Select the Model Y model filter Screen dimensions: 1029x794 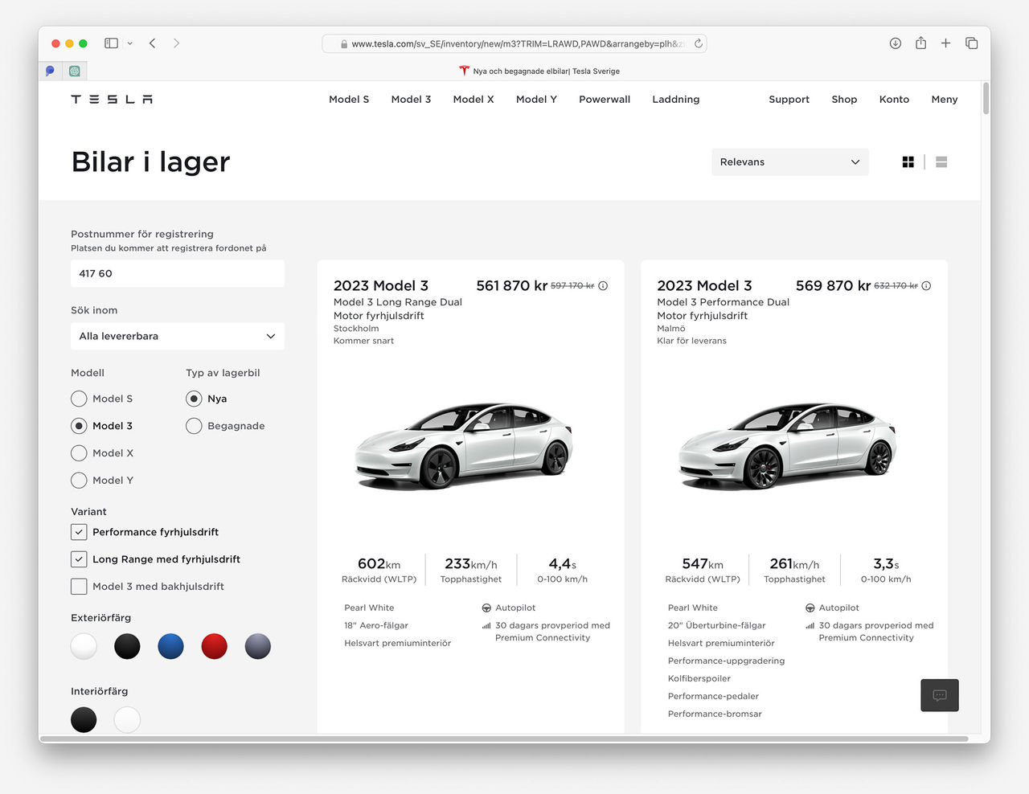pos(79,480)
